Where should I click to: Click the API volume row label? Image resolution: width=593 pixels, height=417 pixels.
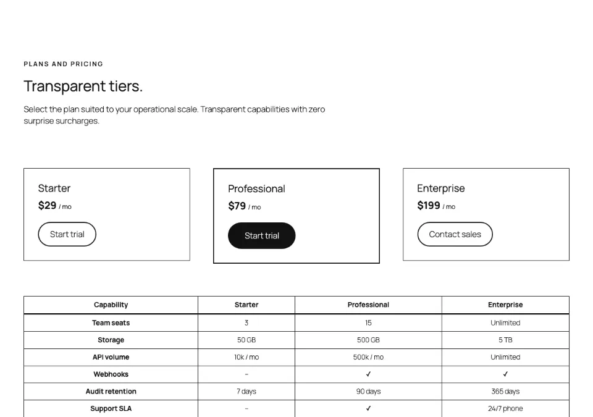[x=111, y=357]
